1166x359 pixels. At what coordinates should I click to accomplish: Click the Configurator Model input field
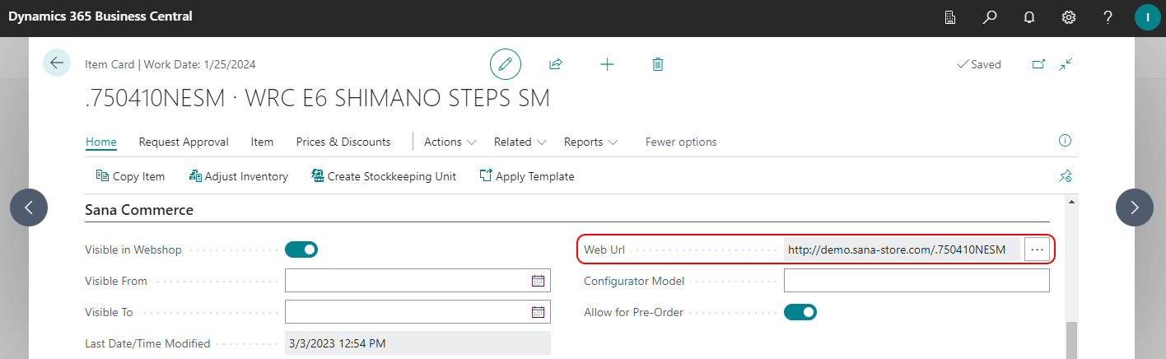(916, 281)
